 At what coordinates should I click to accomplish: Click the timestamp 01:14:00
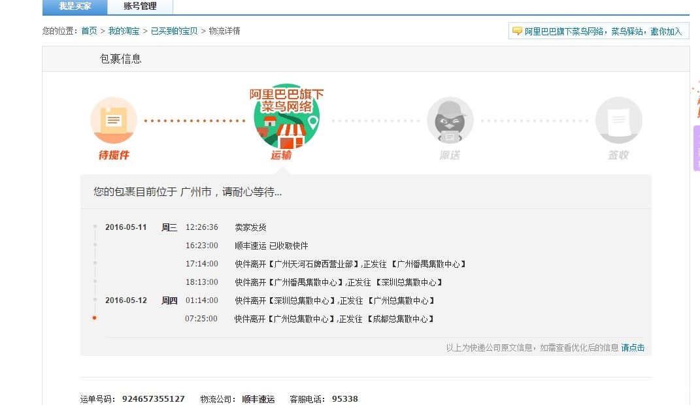[202, 300]
